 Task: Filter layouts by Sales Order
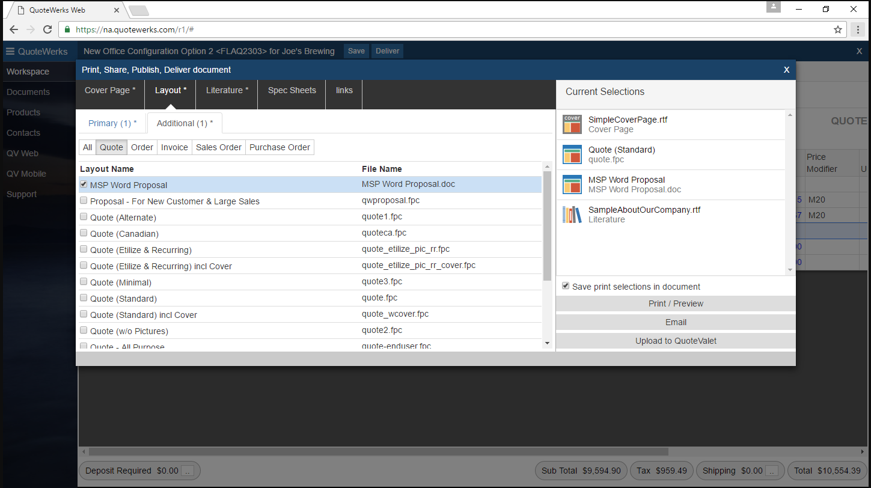coord(219,147)
